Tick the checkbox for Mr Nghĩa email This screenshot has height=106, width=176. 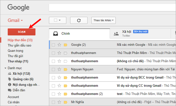point(53,102)
